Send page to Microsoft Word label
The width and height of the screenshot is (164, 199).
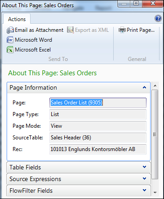tap(33, 40)
